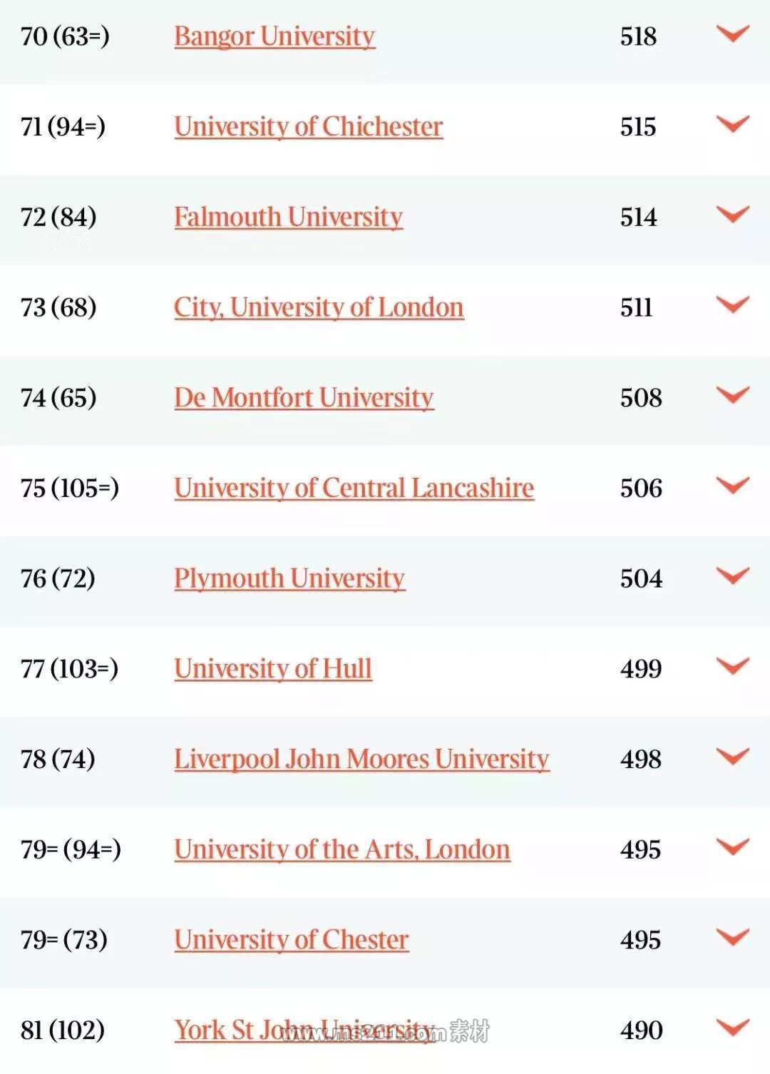
Task: Open the University of Hull link
Action: click(273, 669)
